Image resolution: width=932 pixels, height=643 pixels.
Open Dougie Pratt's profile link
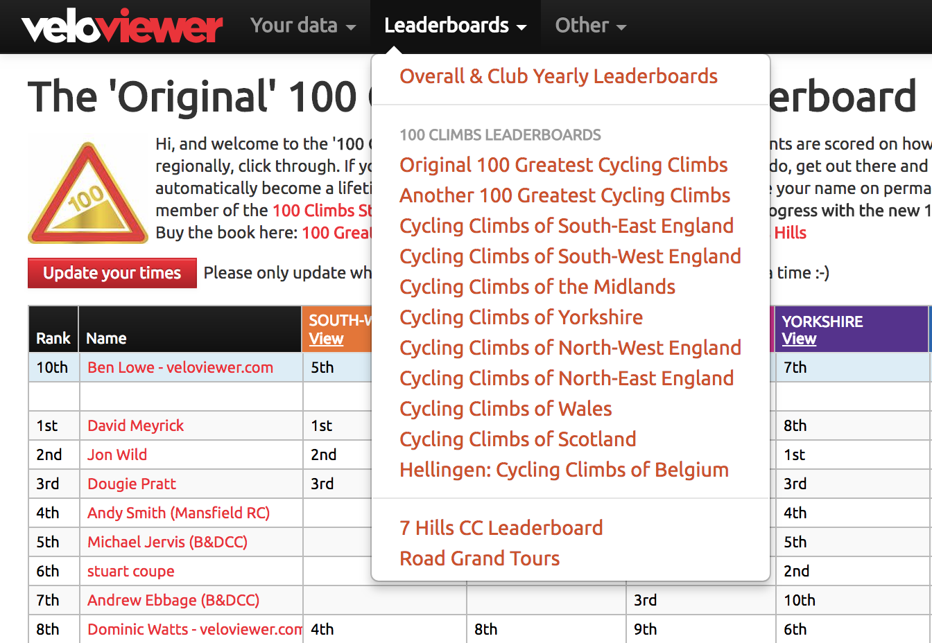point(132,484)
